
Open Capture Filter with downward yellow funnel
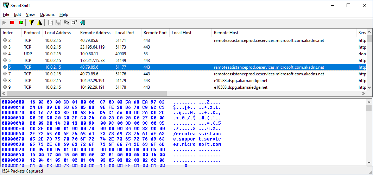pyautogui.click(x=31, y=23)
